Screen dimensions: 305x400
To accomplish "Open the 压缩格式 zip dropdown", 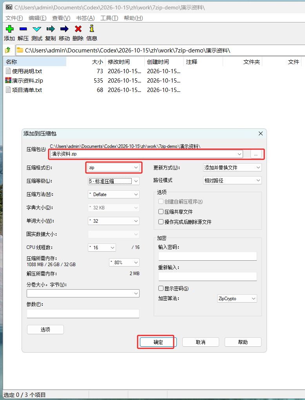I will pyautogui.click(x=114, y=168).
